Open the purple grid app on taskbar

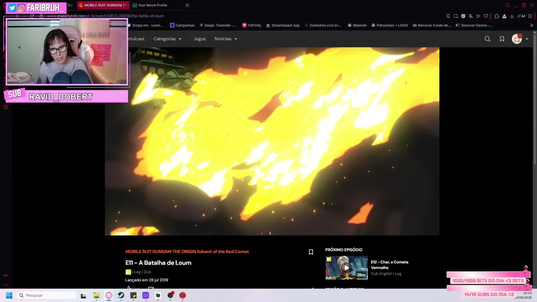(146, 295)
